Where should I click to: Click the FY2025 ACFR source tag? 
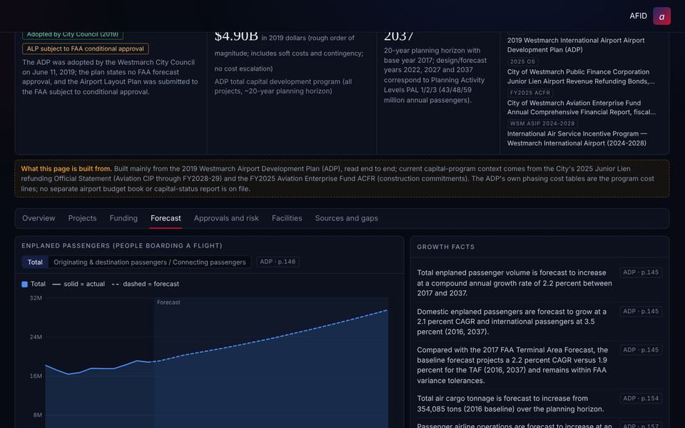pyautogui.click(x=530, y=93)
